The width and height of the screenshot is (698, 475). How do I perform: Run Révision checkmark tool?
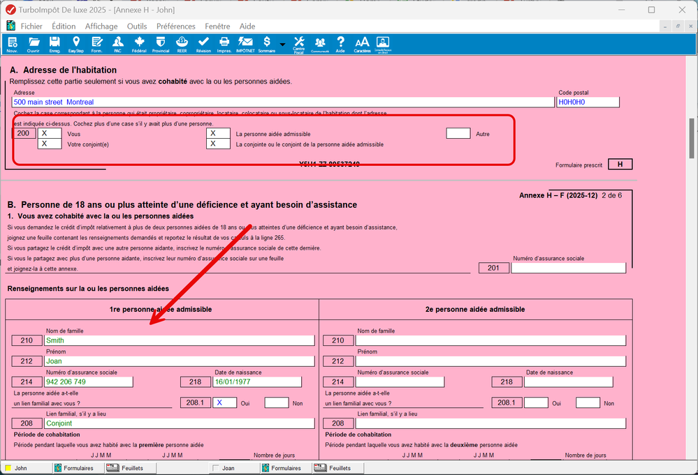click(x=203, y=45)
